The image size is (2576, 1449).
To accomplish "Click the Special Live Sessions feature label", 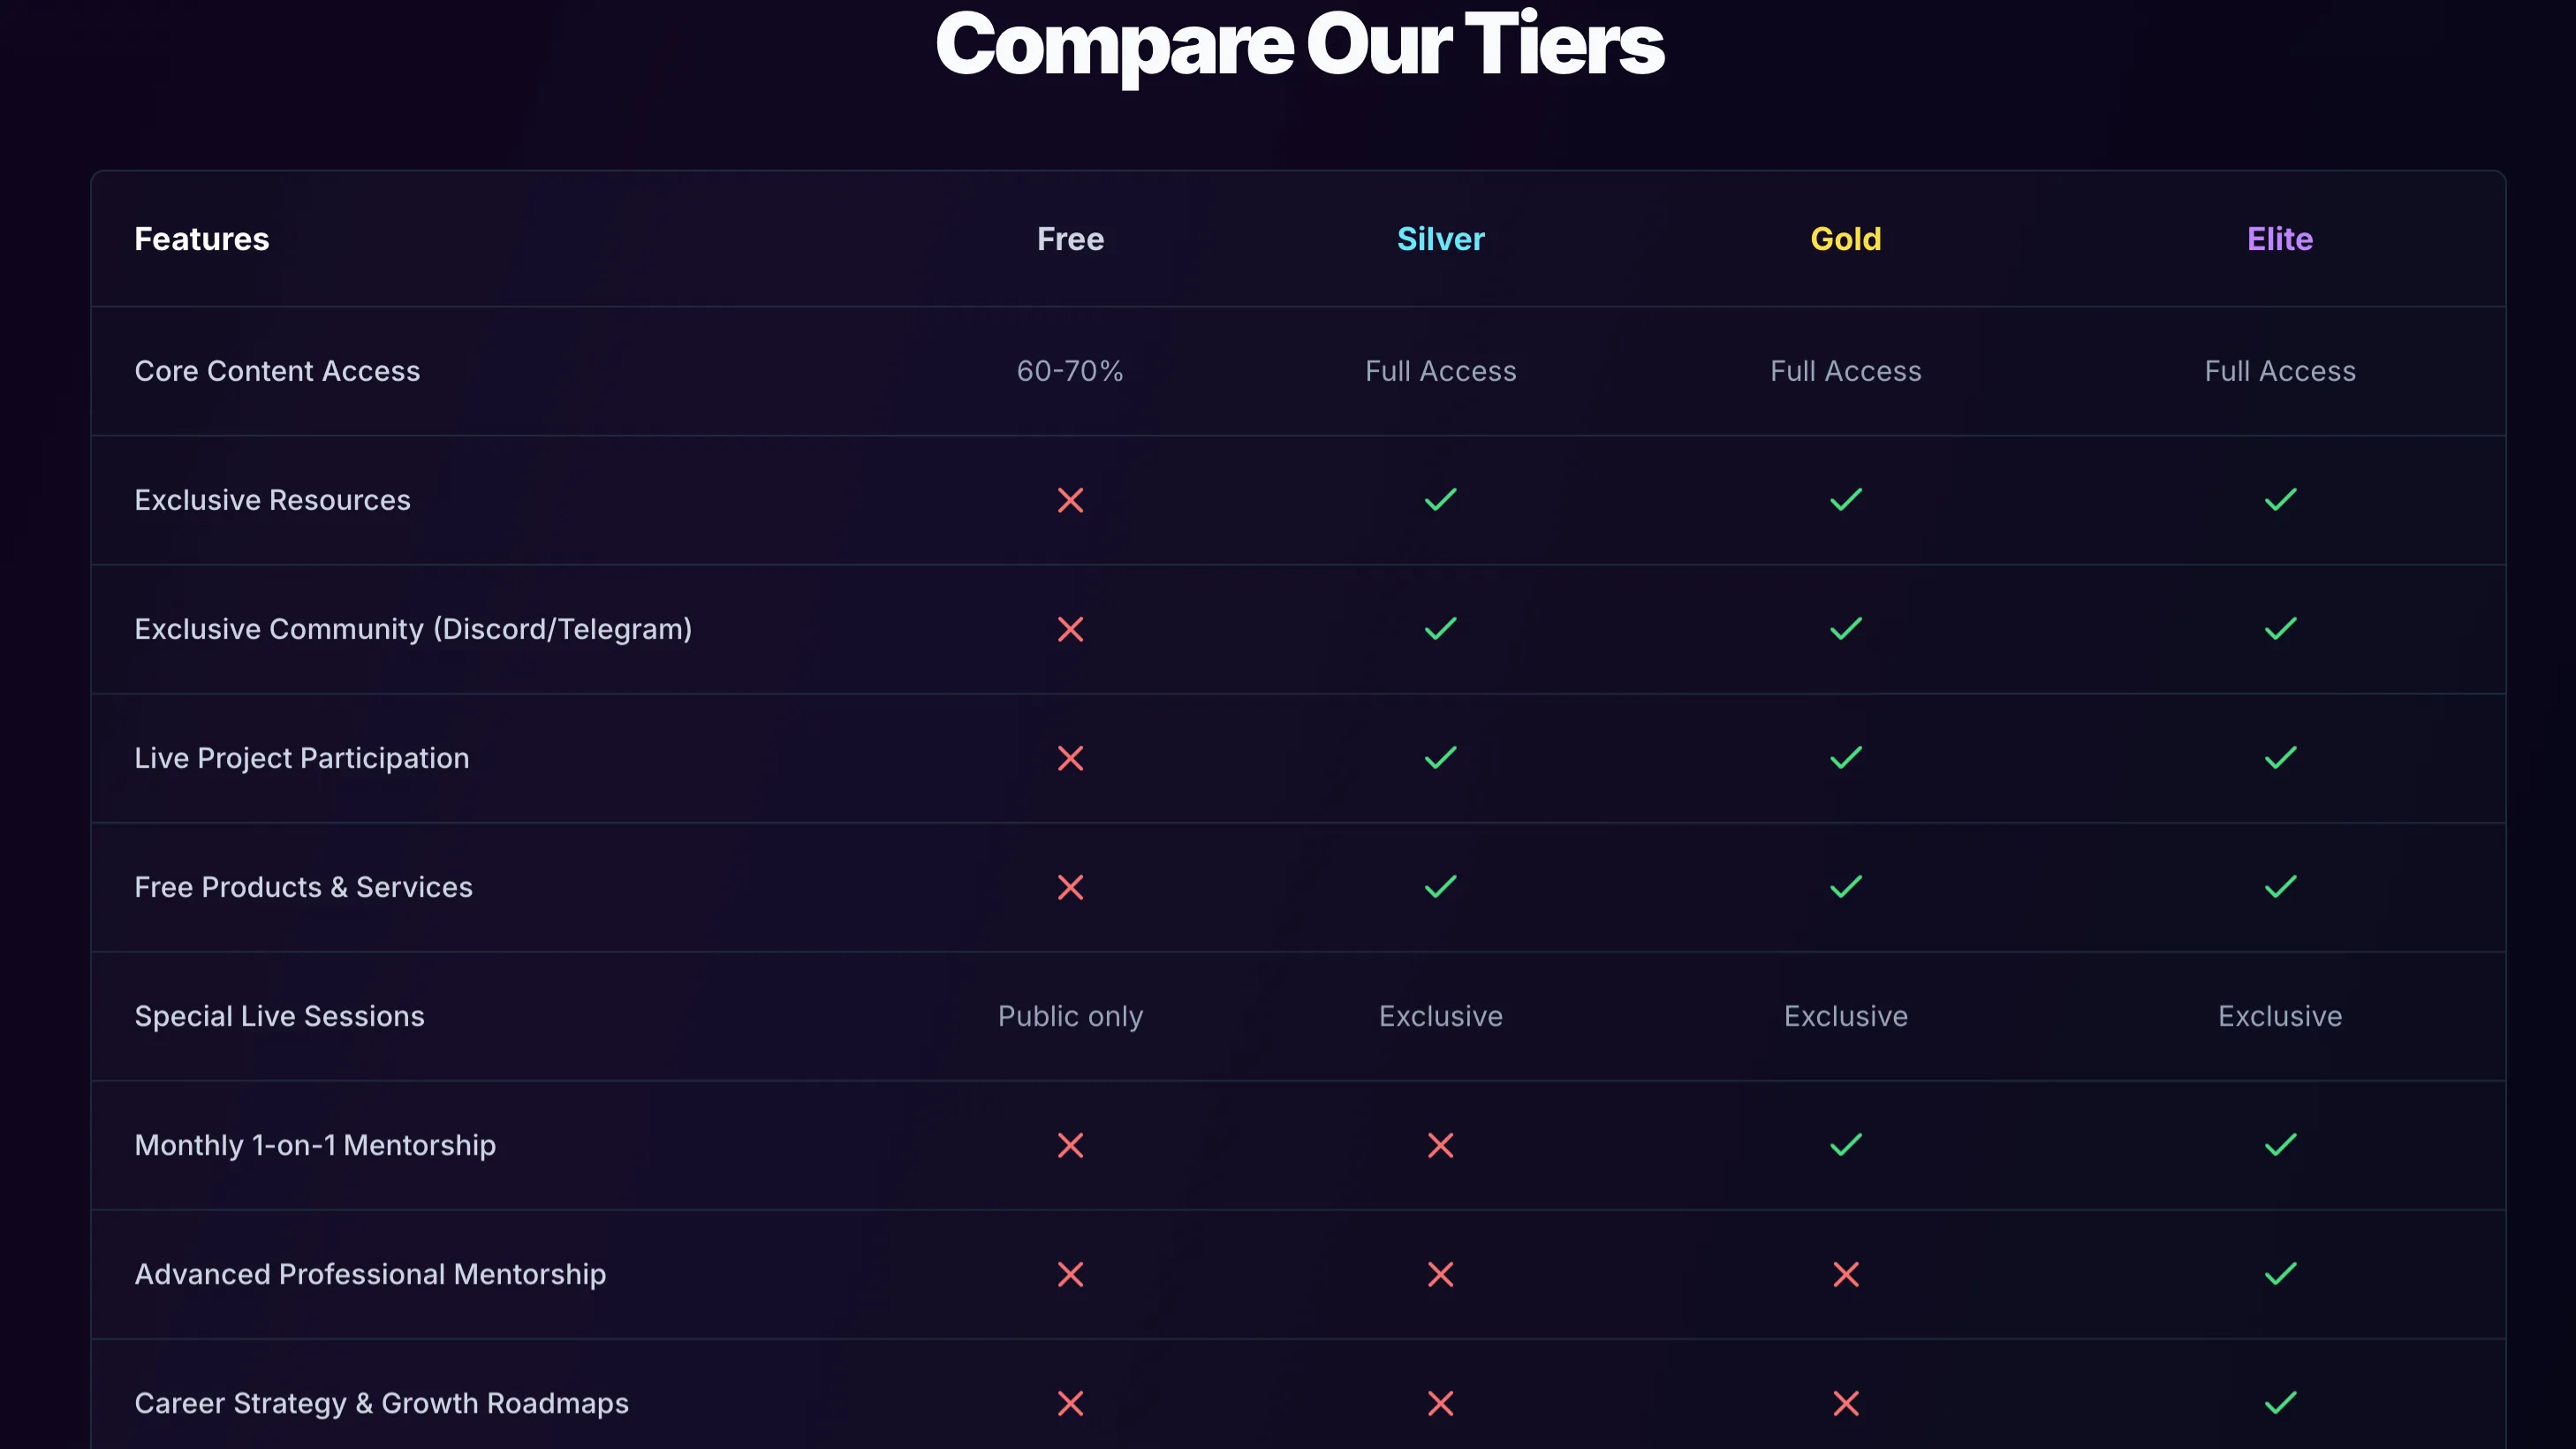I will pos(279,1016).
